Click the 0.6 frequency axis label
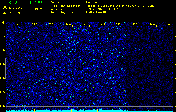 2,106
